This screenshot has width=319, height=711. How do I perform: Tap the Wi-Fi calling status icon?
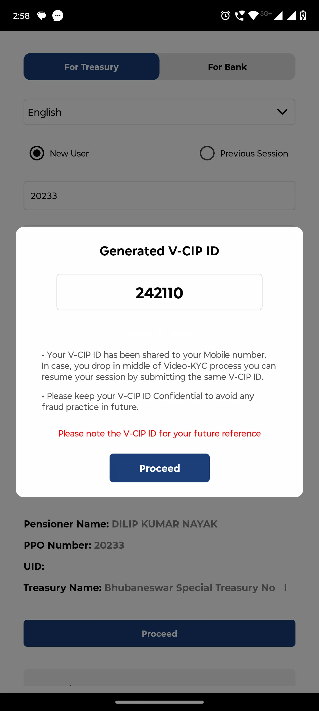coord(240,15)
